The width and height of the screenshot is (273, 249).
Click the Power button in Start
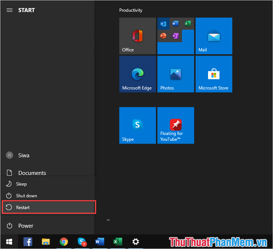point(47,226)
